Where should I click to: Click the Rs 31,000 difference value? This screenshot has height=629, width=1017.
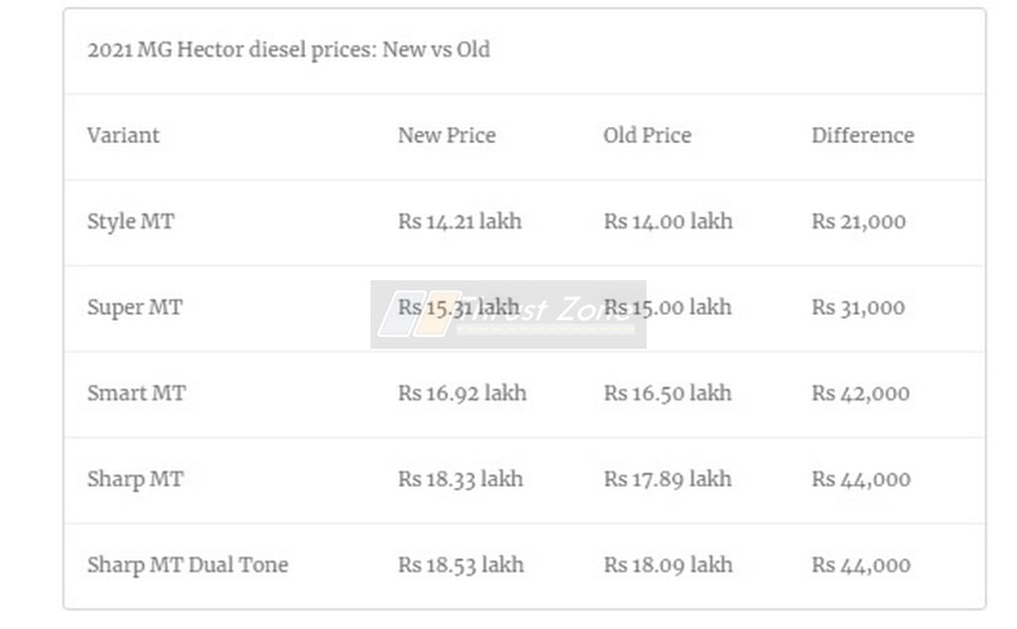[859, 308]
